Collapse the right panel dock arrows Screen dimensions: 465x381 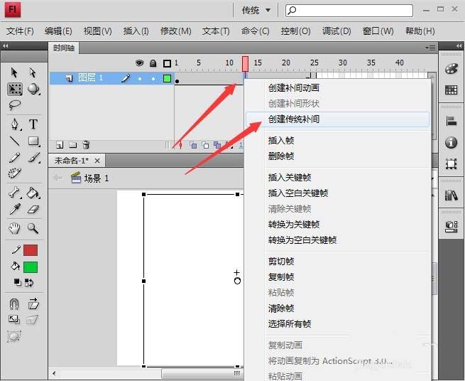459,45
